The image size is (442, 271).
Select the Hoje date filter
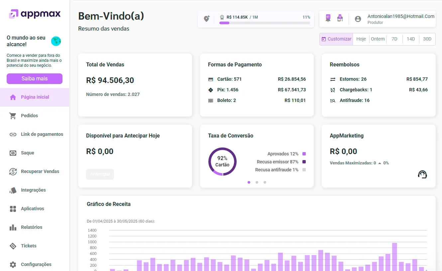coord(361,39)
